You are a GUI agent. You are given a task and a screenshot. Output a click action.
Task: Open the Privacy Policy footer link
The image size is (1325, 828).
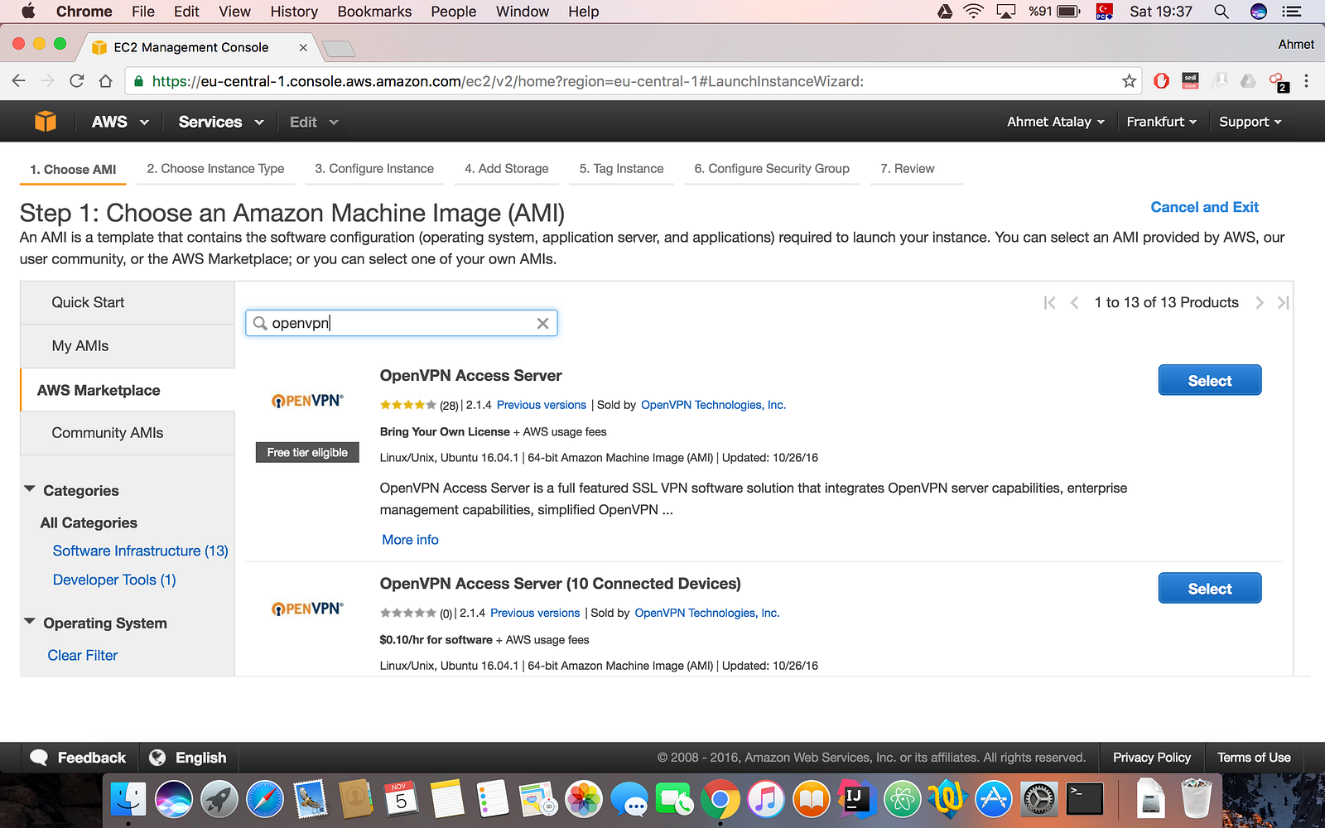tap(1152, 758)
